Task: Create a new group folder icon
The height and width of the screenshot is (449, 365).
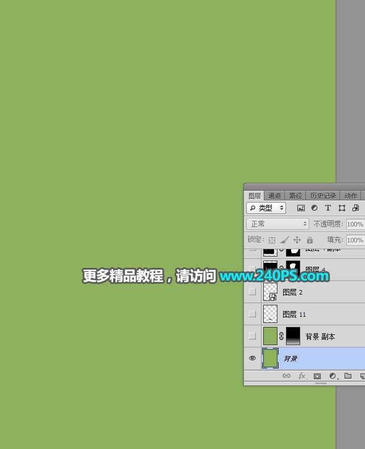Action: pos(347,376)
